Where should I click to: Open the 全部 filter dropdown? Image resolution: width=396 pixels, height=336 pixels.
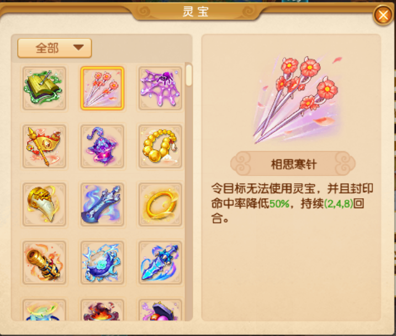click(x=55, y=48)
